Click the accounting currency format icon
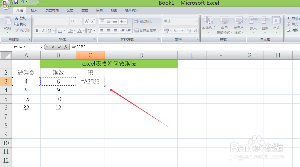 (166, 30)
